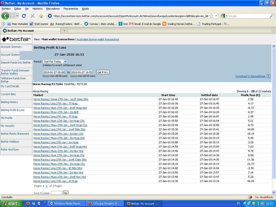Click the Tor desabilitado status bar icon
276x207 pixels.
pos(261,197)
